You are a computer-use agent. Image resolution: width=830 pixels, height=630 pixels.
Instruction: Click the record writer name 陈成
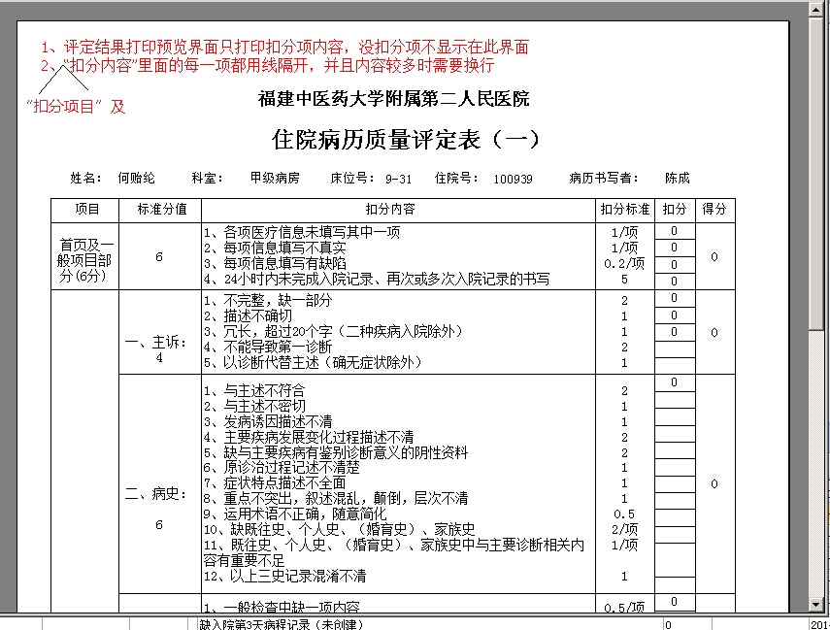point(678,178)
